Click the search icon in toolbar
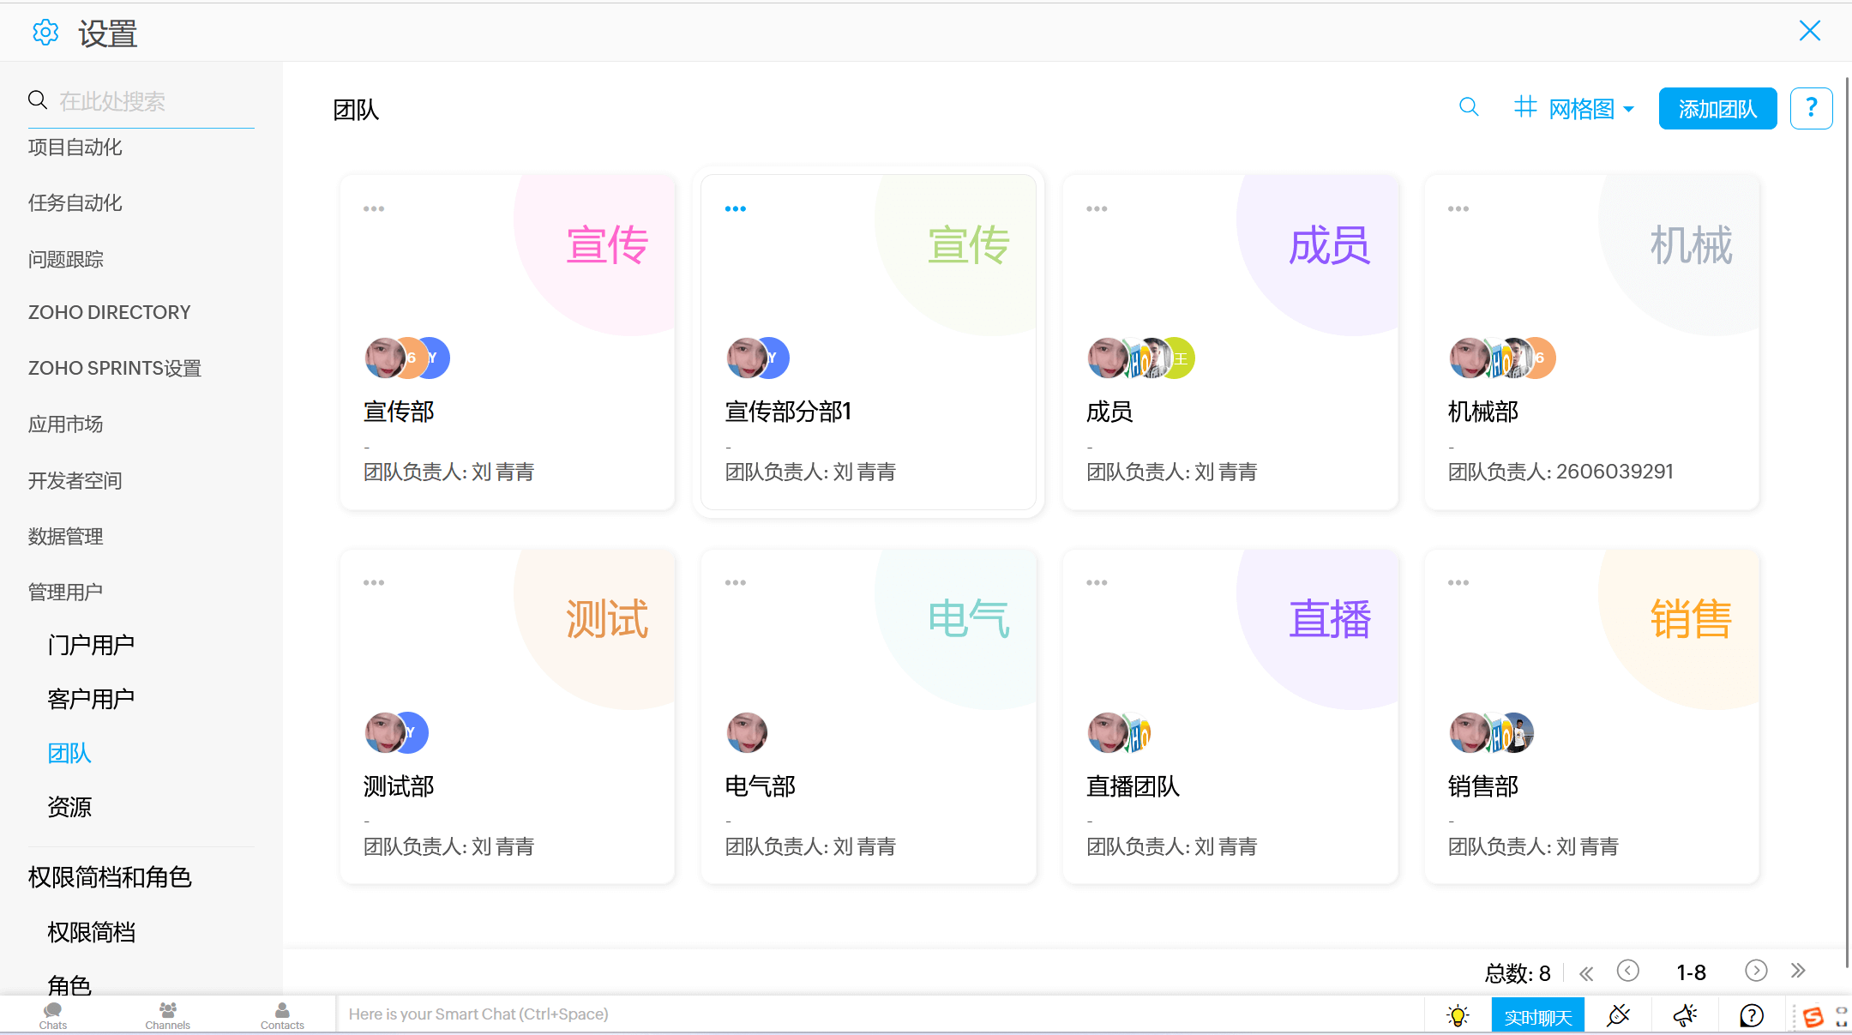Screen dimensions: 1852x1035 pyautogui.click(x=1469, y=108)
